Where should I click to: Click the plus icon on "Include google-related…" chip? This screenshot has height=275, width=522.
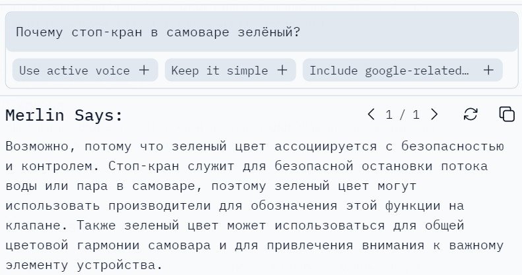(488, 70)
